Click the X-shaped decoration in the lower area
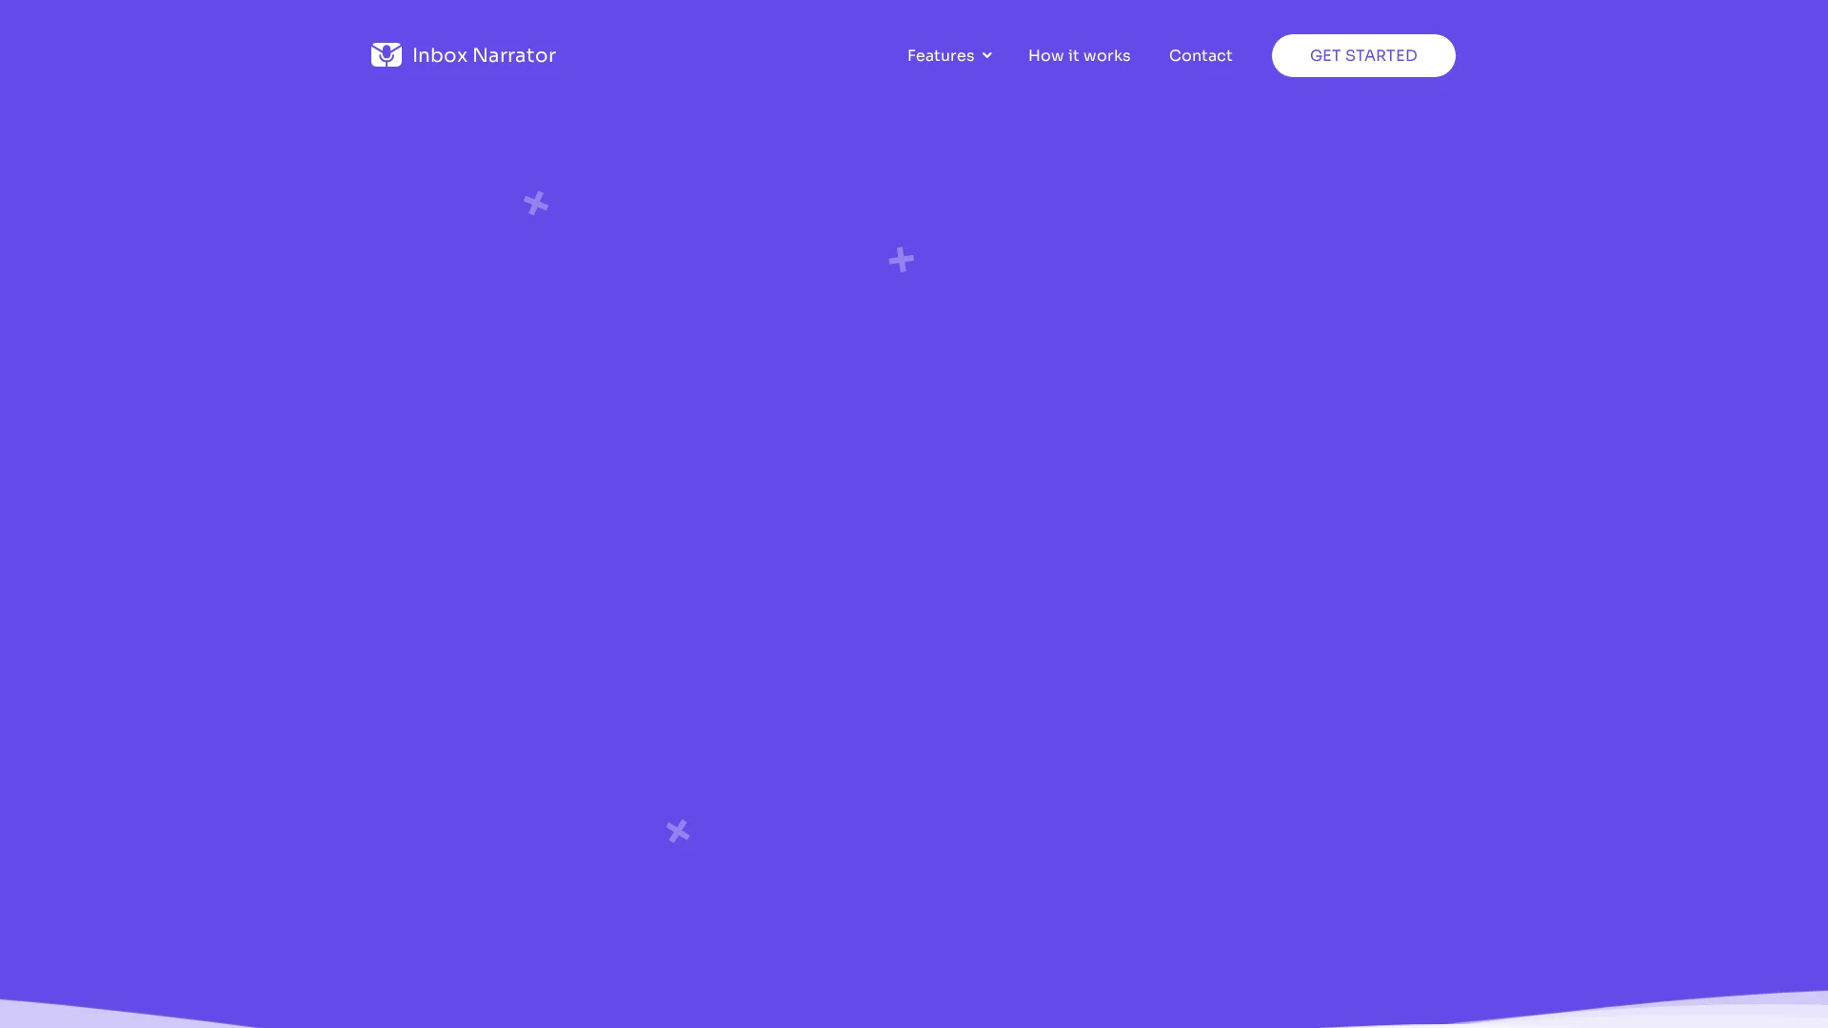 click(x=678, y=831)
